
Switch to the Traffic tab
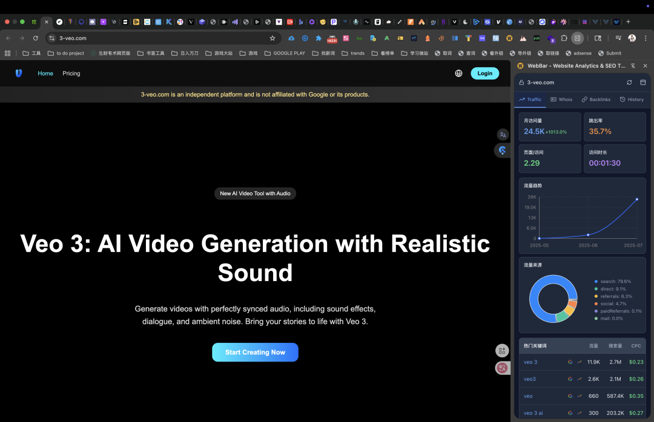click(x=530, y=100)
